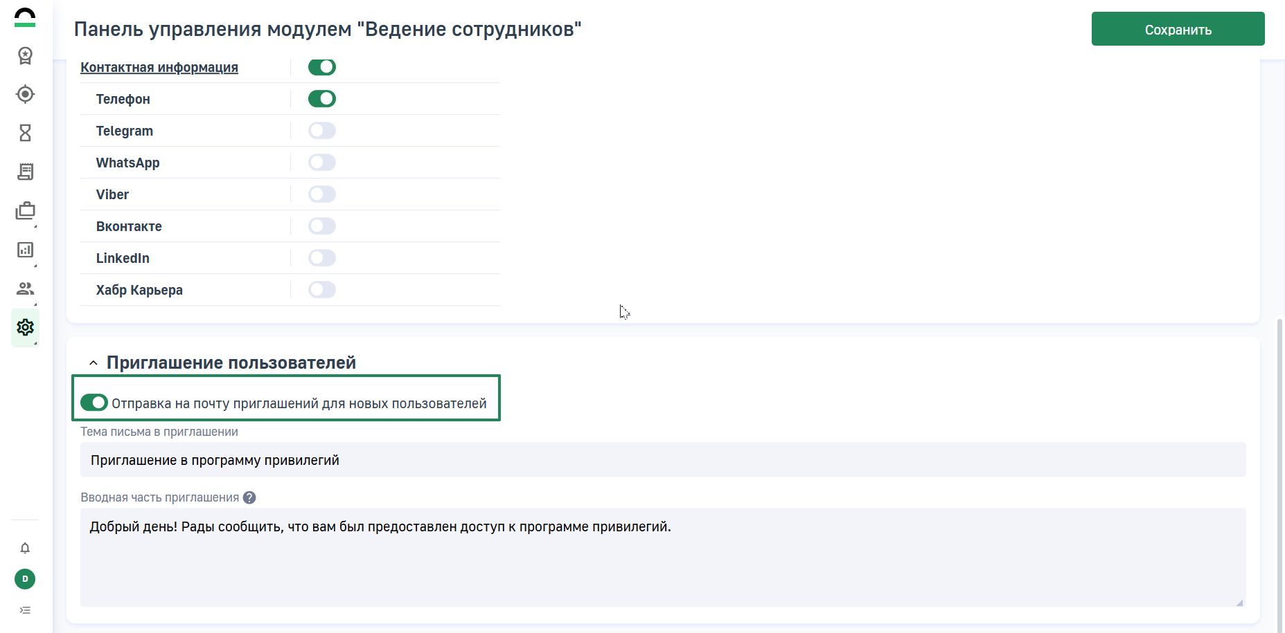Click the briefcase sidebar icon
Screen dimensions: 1285x633
(x=25, y=210)
